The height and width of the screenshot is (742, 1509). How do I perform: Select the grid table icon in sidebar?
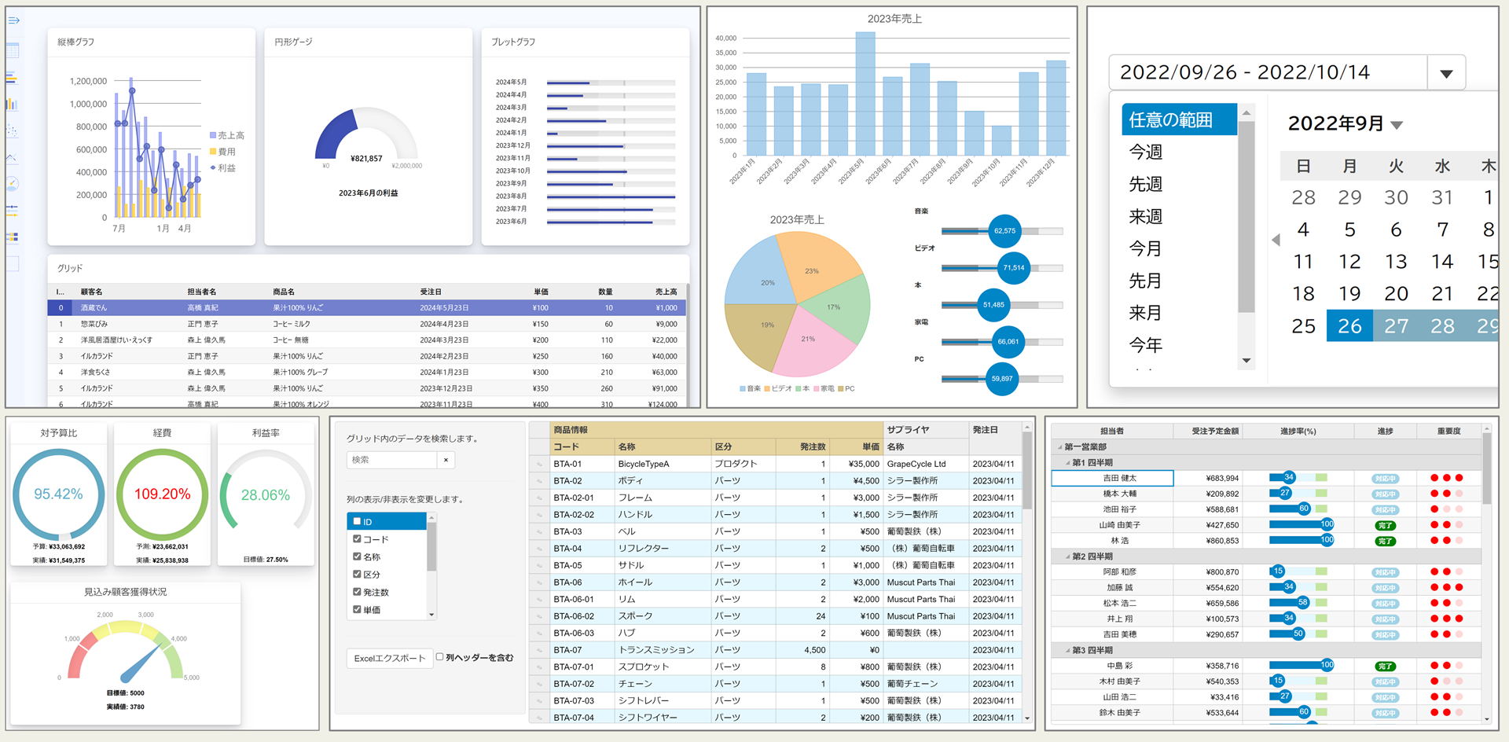[x=13, y=50]
